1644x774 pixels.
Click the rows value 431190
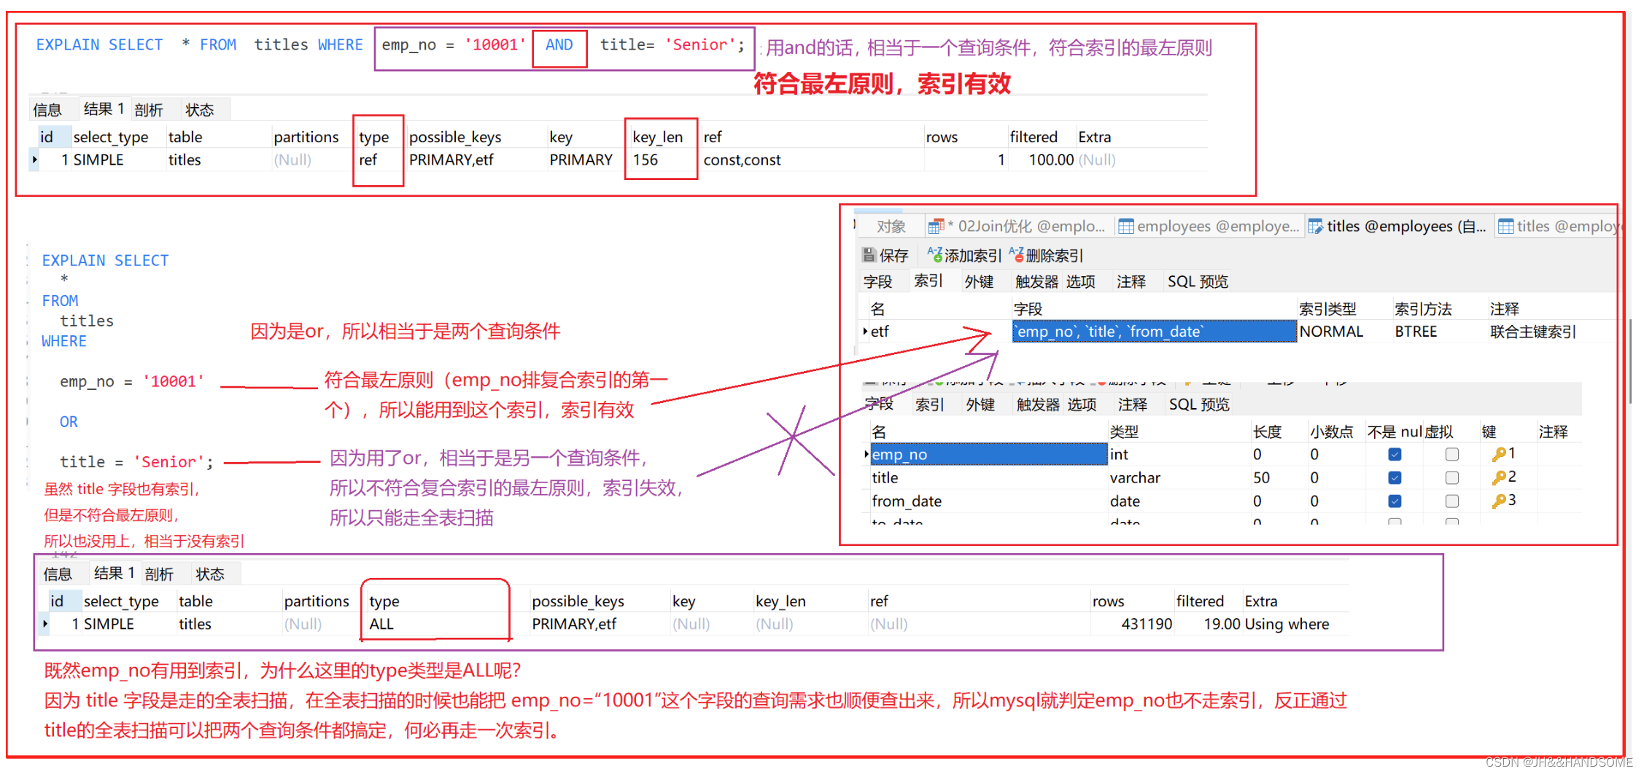pos(1147,624)
